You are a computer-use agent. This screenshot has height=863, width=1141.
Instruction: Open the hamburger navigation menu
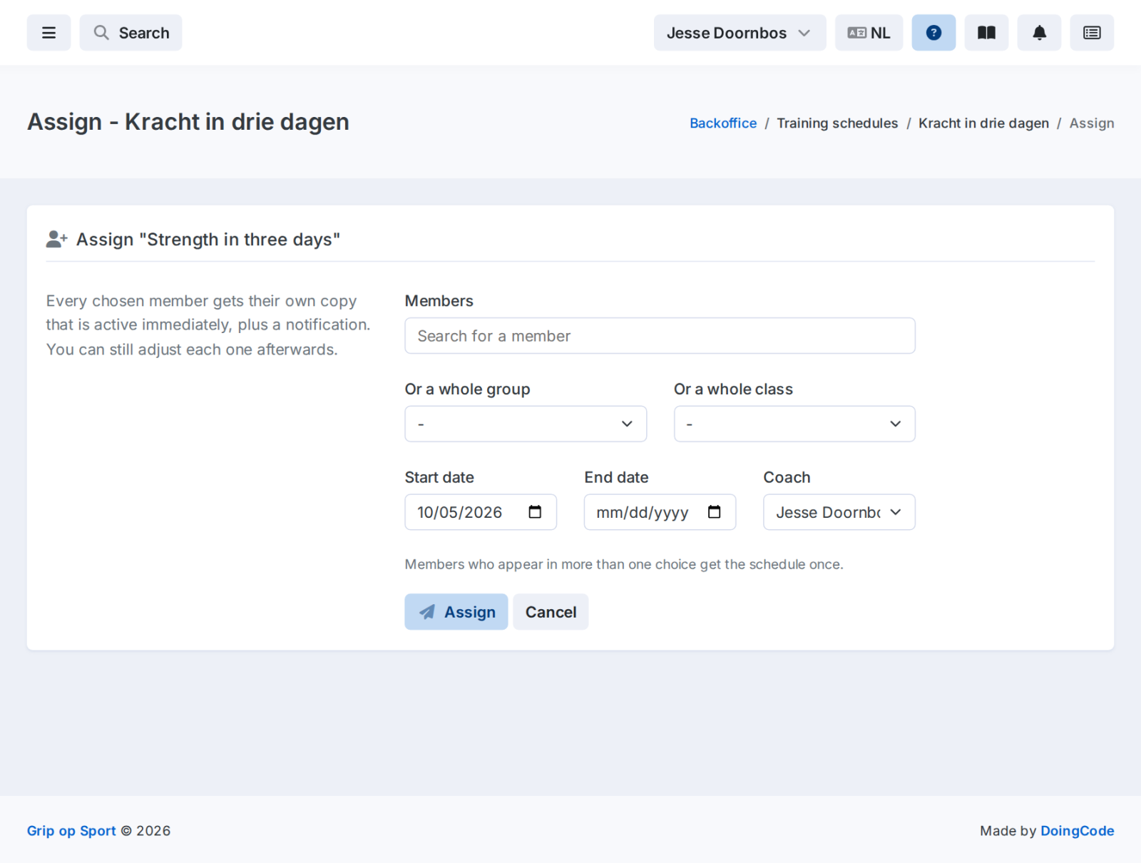pos(48,33)
